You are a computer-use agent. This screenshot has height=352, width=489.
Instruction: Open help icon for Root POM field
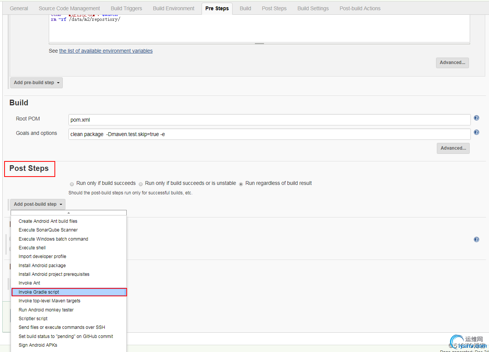477,118
